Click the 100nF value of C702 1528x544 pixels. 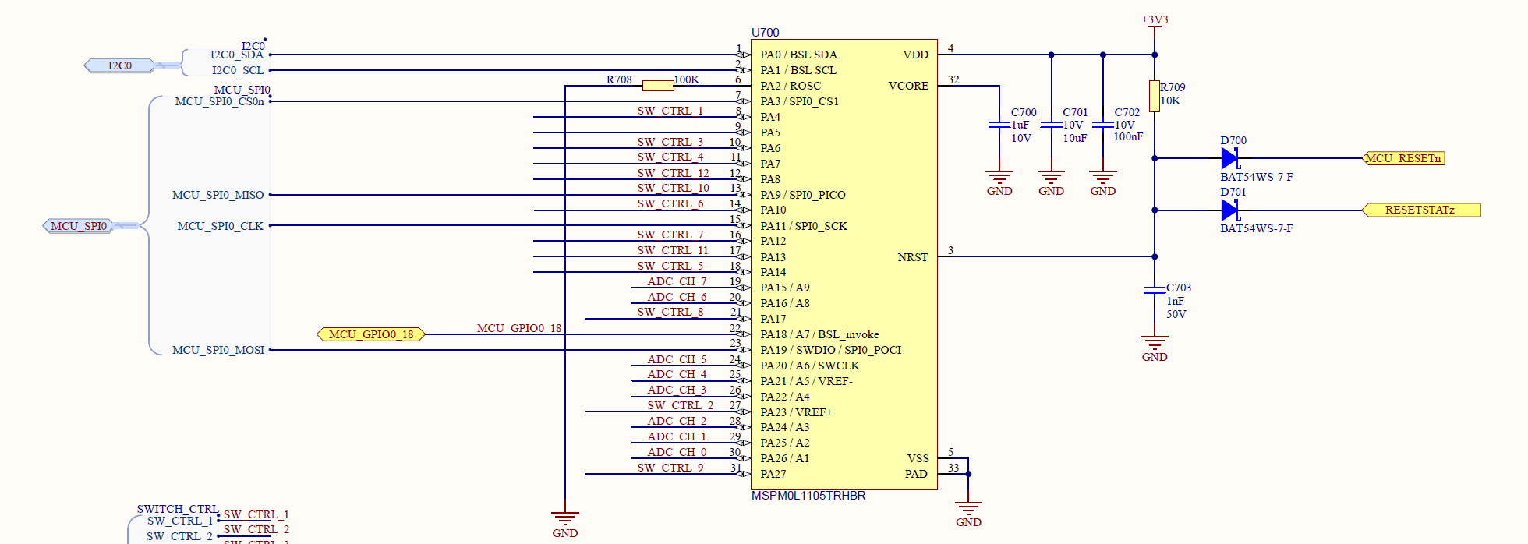pyautogui.click(x=1128, y=136)
